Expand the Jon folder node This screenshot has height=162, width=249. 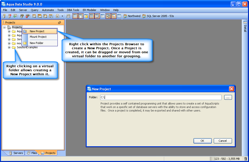tap(9, 39)
